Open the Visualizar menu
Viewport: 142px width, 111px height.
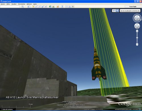[14, 4]
